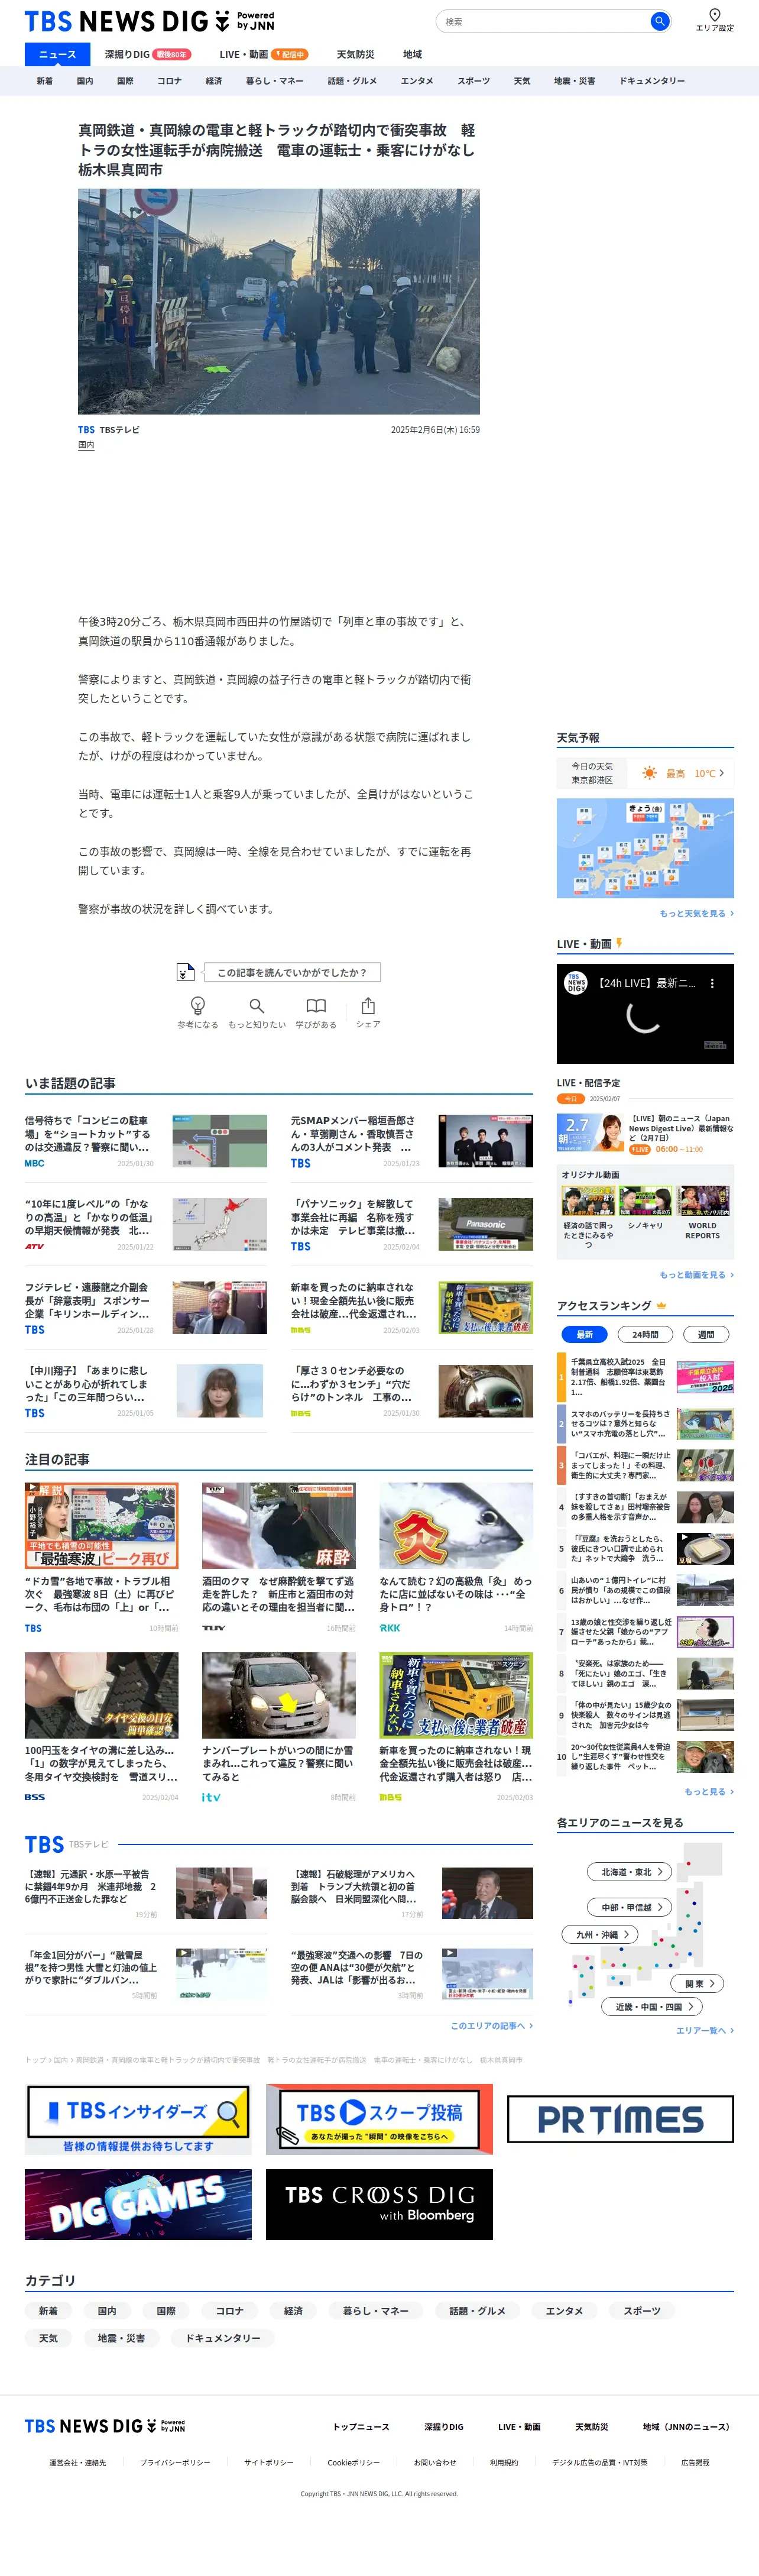759x2576 pixels.
Task: Click the このエリアの記事へ link
Action: (x=491, y=2025)
